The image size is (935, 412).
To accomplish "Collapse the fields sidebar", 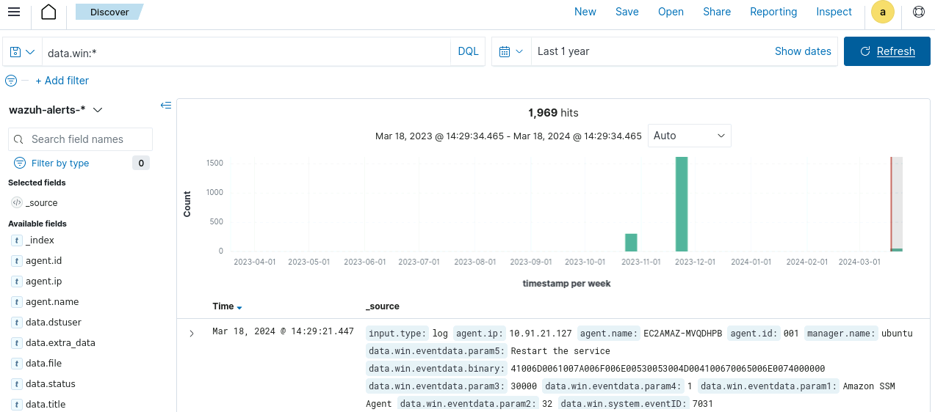I will click(166, 106).
